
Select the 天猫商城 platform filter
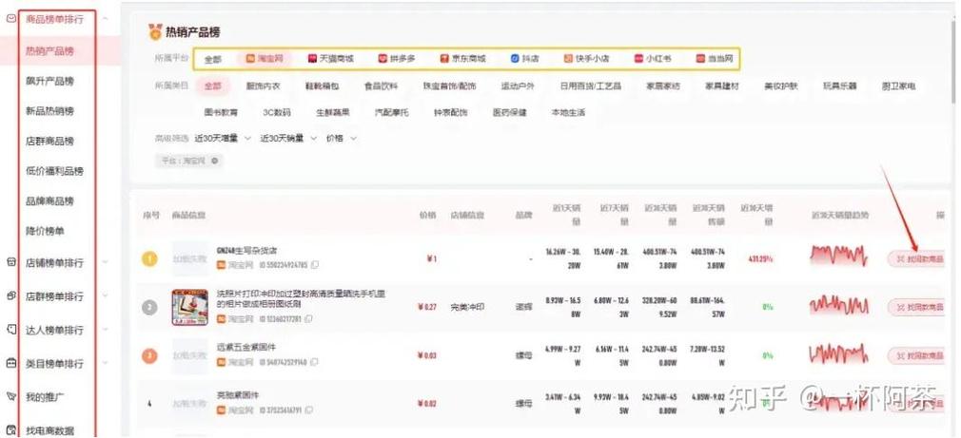331,59
